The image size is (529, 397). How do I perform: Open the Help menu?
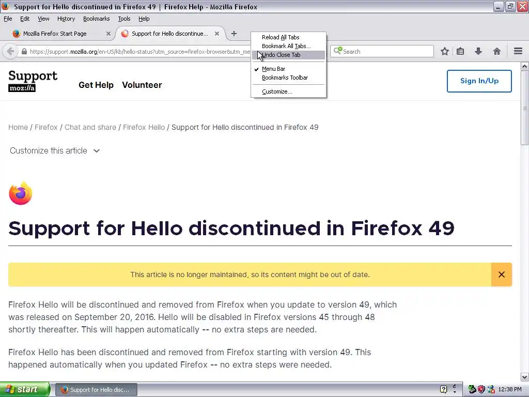tap(144, 19)
